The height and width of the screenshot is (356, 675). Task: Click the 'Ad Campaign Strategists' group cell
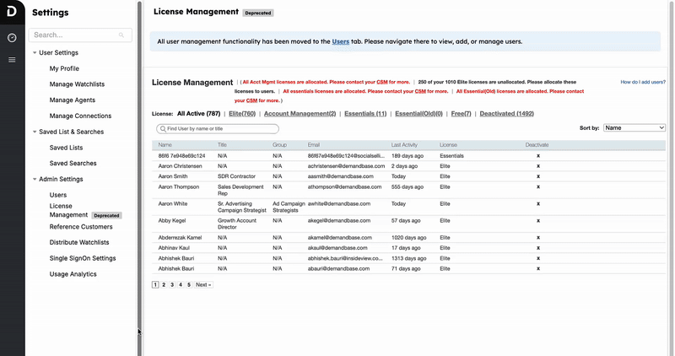click(x=289, y=207)
